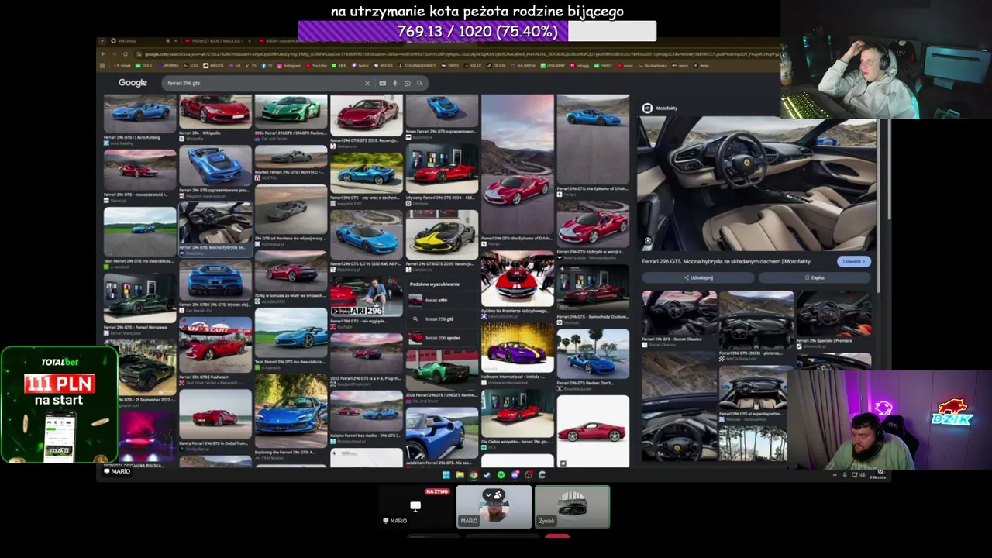The image size is (992, 558).
Task: Open File Explorer from the taskbar
Action: [x=460, y=475]
